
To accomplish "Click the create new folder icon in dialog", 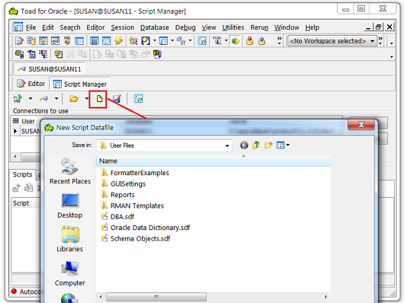I will pos(269,145).
